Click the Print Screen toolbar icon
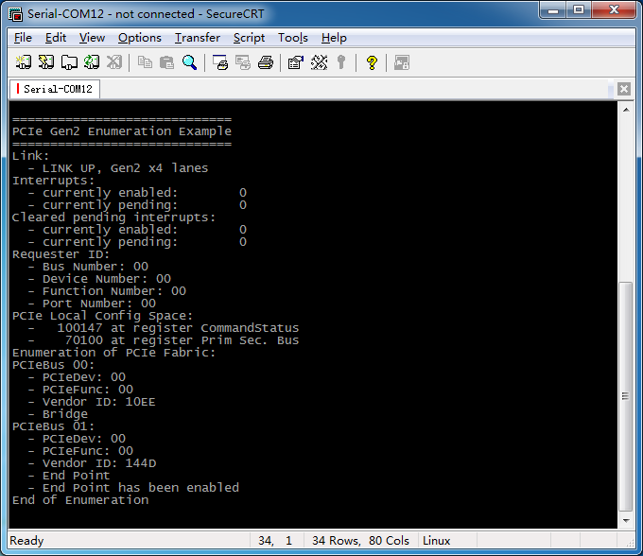 (x=220, y=62)
